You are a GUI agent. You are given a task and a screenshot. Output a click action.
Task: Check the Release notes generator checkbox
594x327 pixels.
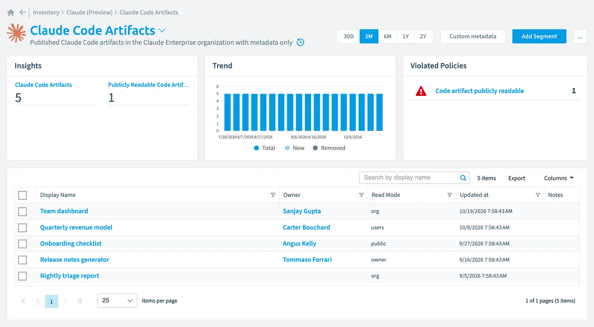tap(23, 260)
